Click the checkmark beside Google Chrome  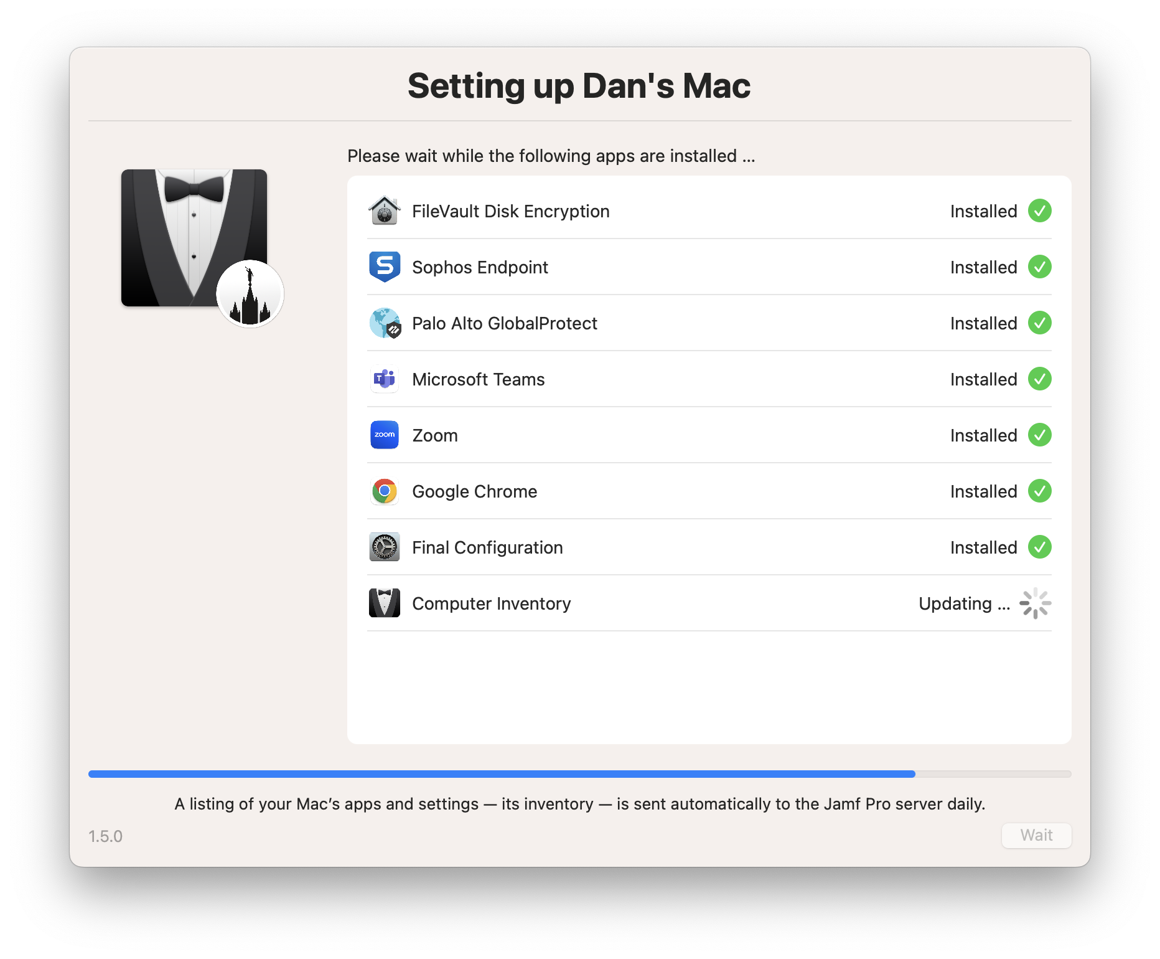click(1039, 491)
